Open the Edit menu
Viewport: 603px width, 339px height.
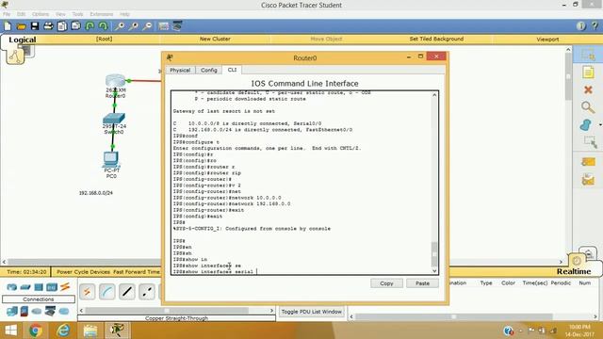pos(21,14)
